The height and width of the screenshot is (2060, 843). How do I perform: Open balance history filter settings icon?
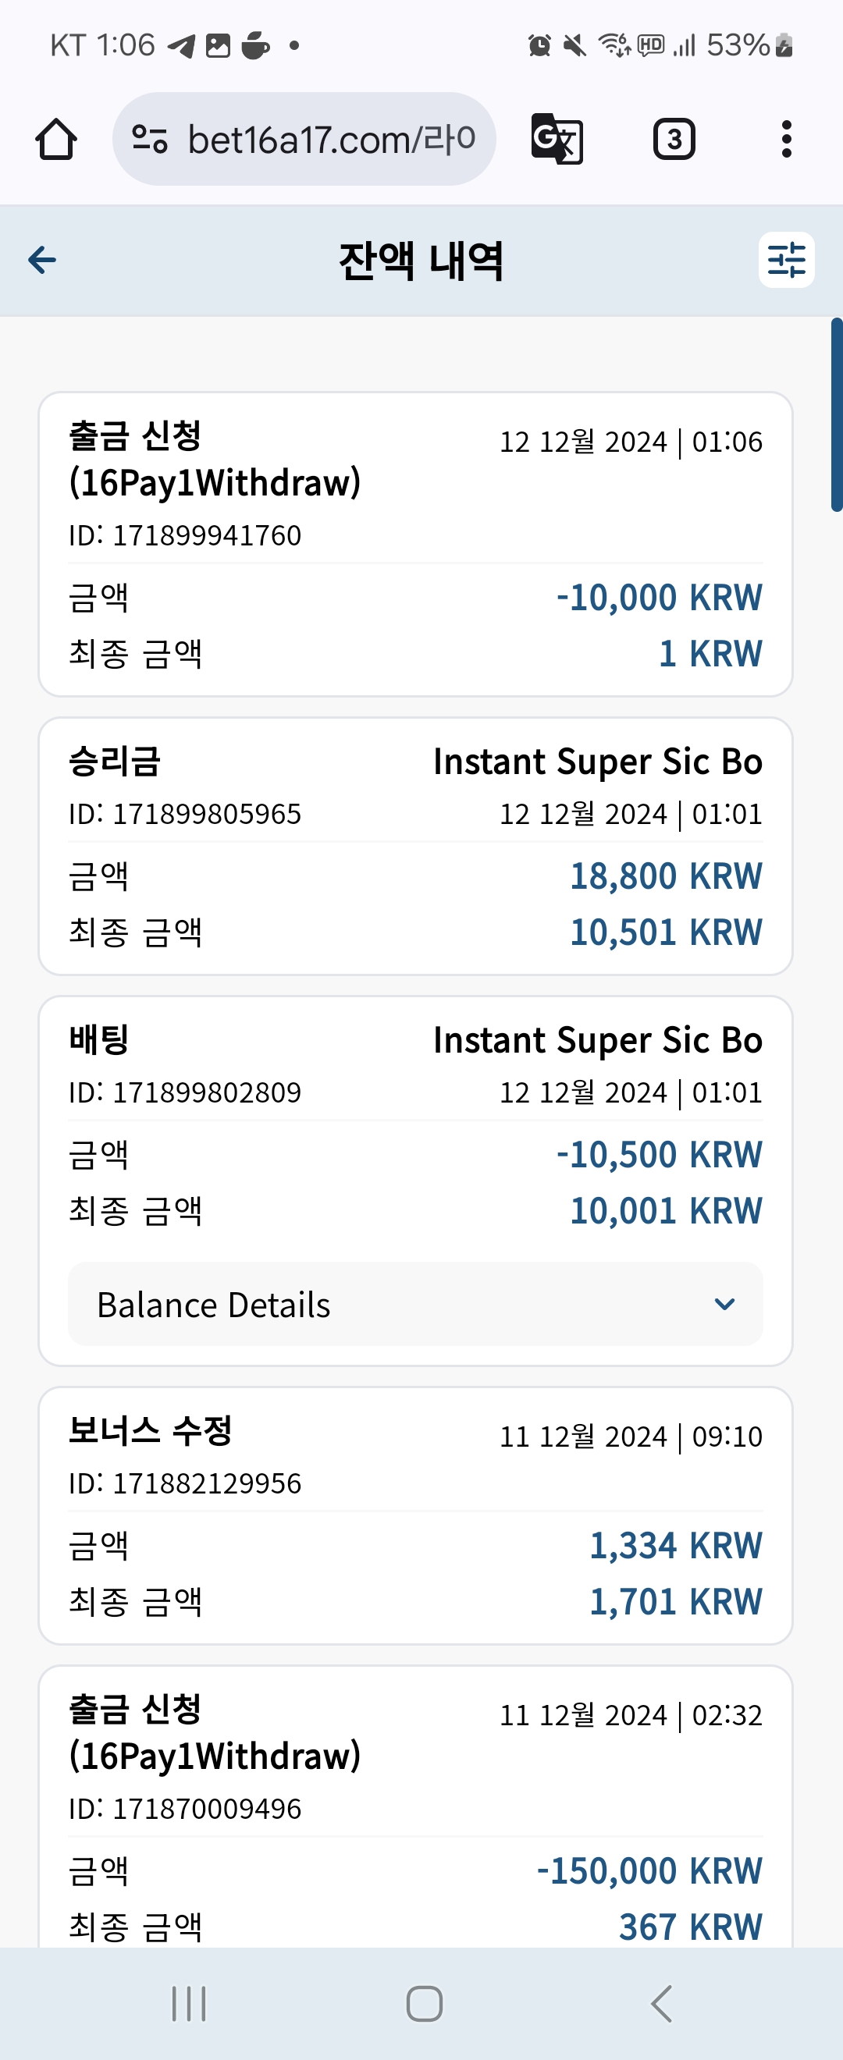point(786,260)
